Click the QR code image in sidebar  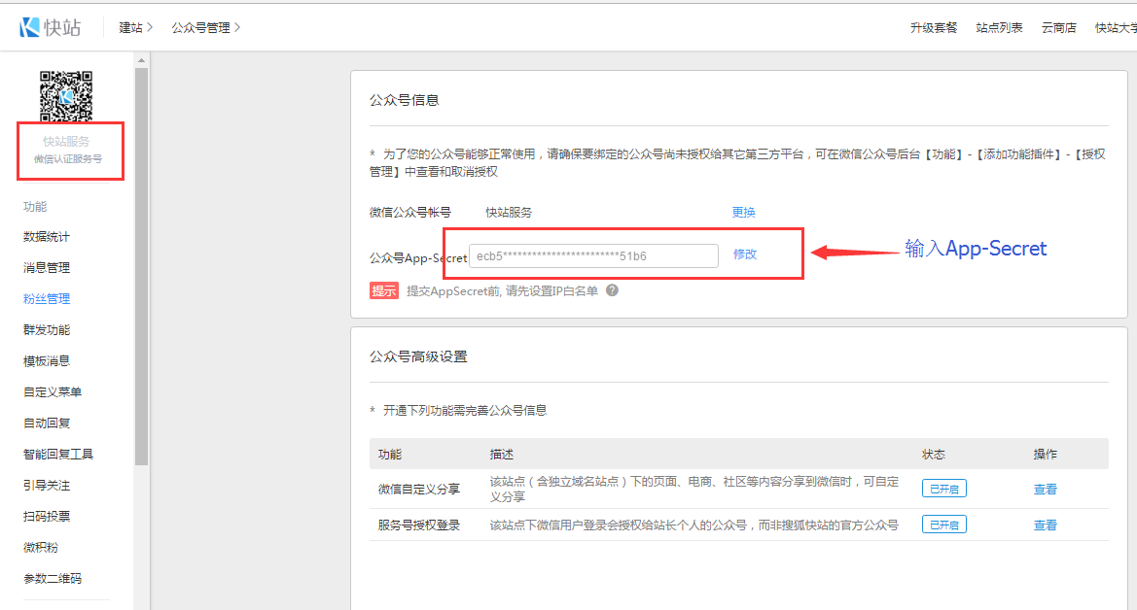(66, 96)
